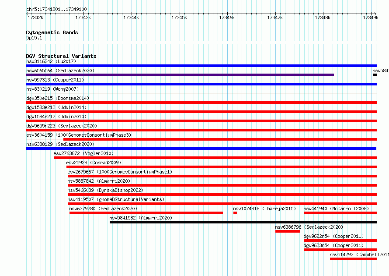Click the 17345k ruler tick label

pos(179,18)
